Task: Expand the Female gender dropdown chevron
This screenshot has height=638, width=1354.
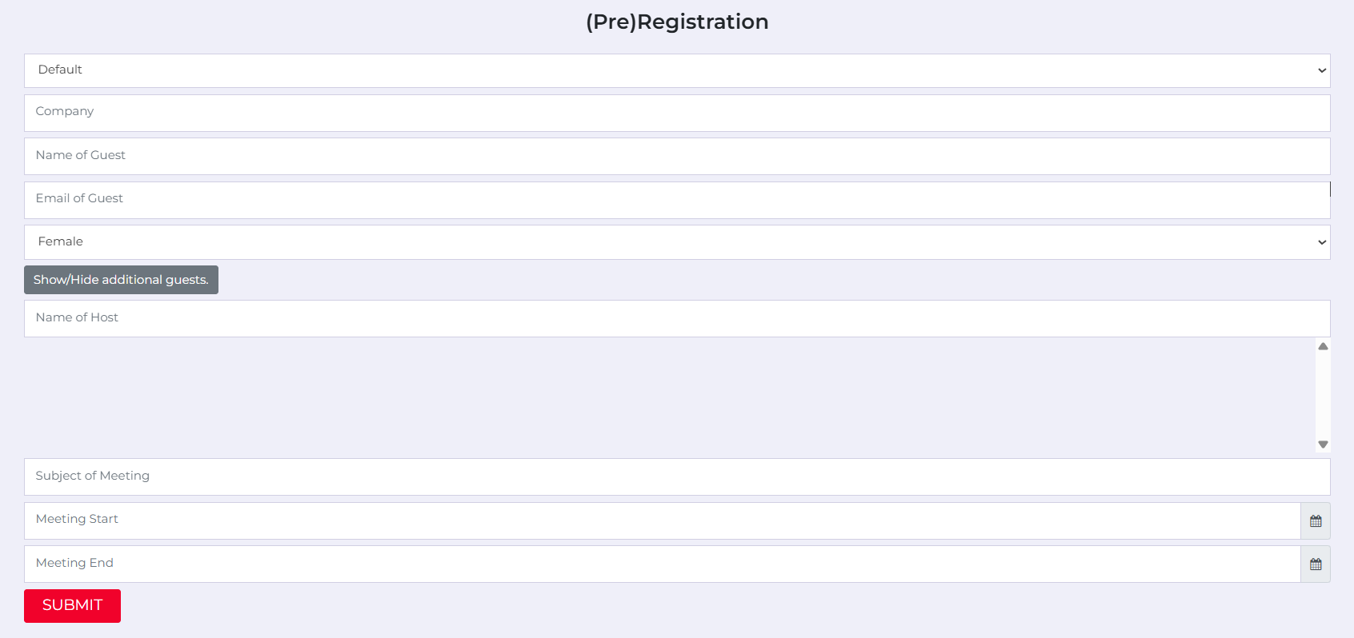Action: click(x=1322, y=242)
